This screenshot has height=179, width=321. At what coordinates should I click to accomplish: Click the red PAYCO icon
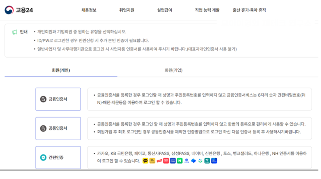coord(159,161)
